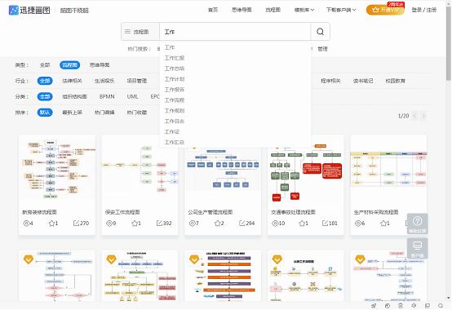Screen dimensions: 452x310
Task: Sort templates by 最新上架
Action: click(72, 113)
